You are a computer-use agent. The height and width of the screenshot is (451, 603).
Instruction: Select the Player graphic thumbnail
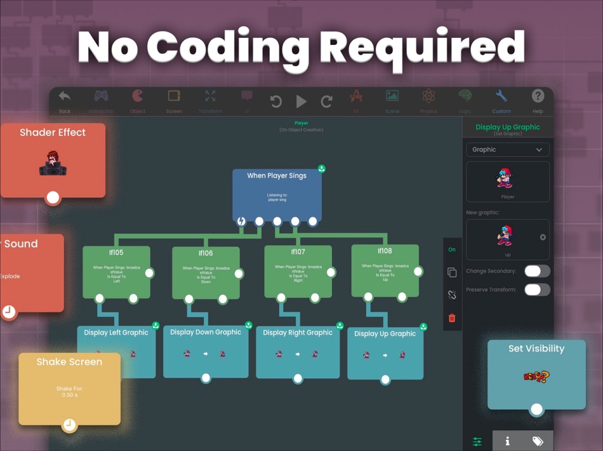click(x=508, y=182)
